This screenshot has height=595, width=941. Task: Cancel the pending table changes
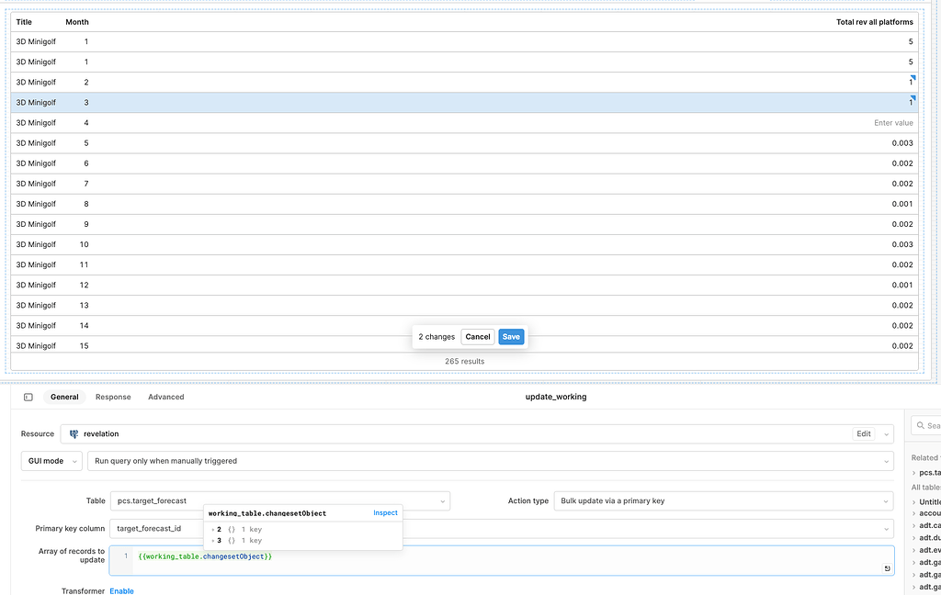[x=477, y=336]
